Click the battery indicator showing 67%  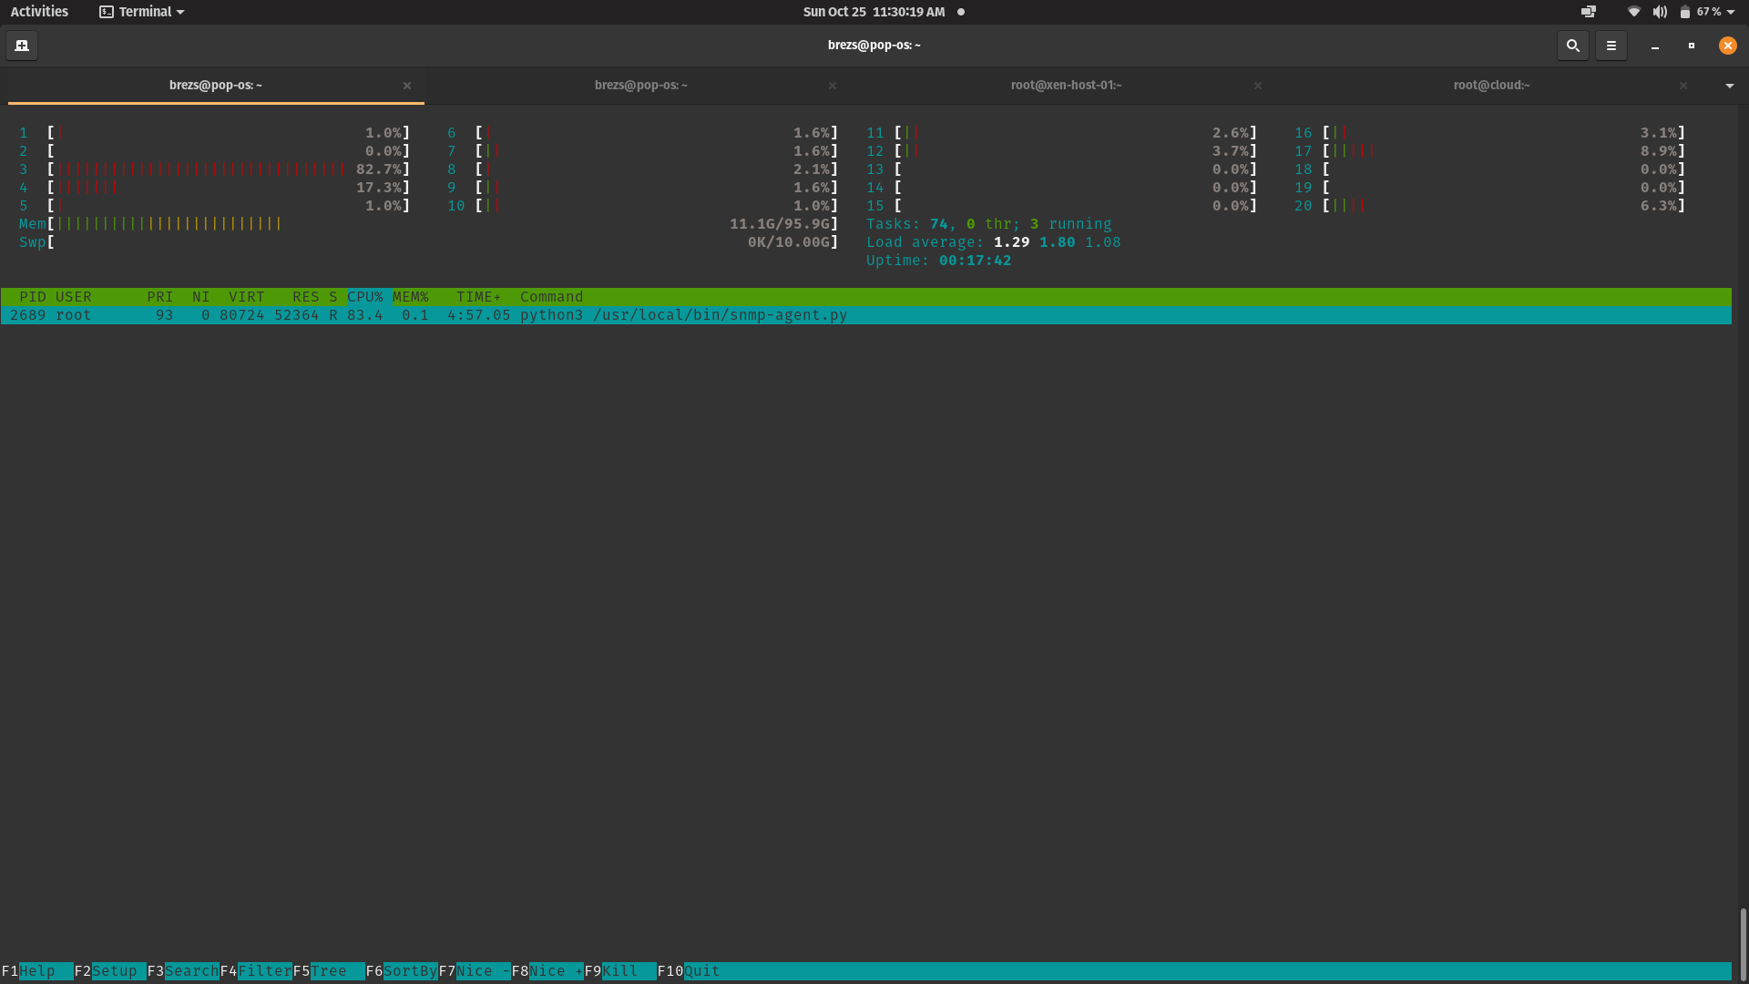coord(1700,12)
